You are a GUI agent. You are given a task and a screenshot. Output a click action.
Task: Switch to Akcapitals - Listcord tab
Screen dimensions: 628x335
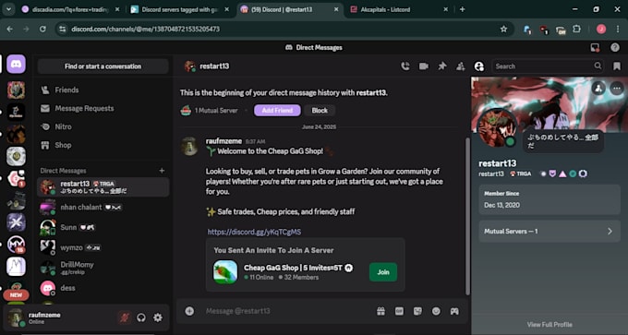399,9
